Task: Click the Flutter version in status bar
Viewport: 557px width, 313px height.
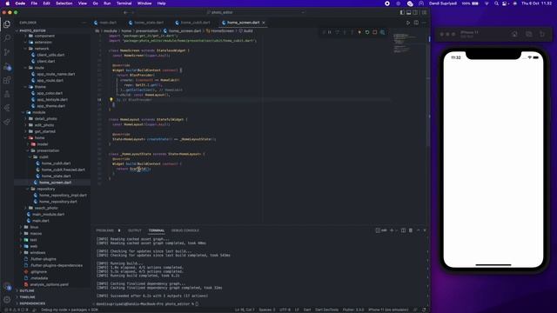Action: (353, 310)
